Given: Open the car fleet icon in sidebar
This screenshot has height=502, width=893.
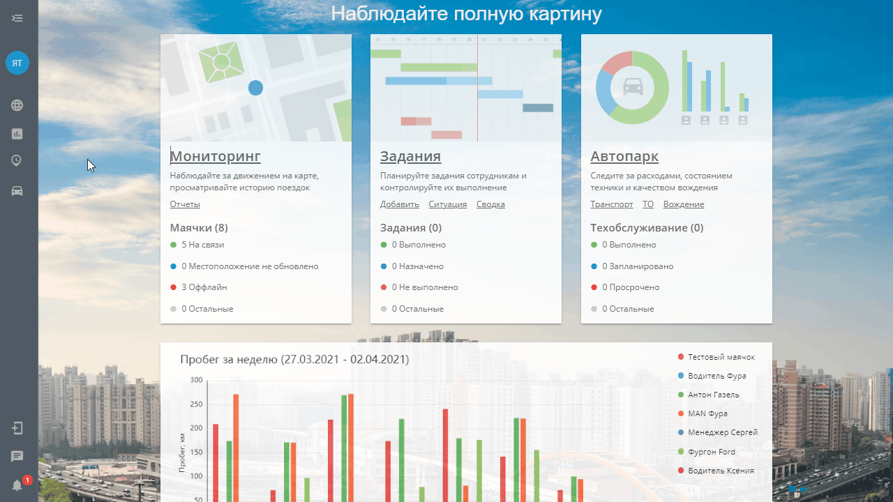Looking at the screenshot, I should [x=17, y=190].
